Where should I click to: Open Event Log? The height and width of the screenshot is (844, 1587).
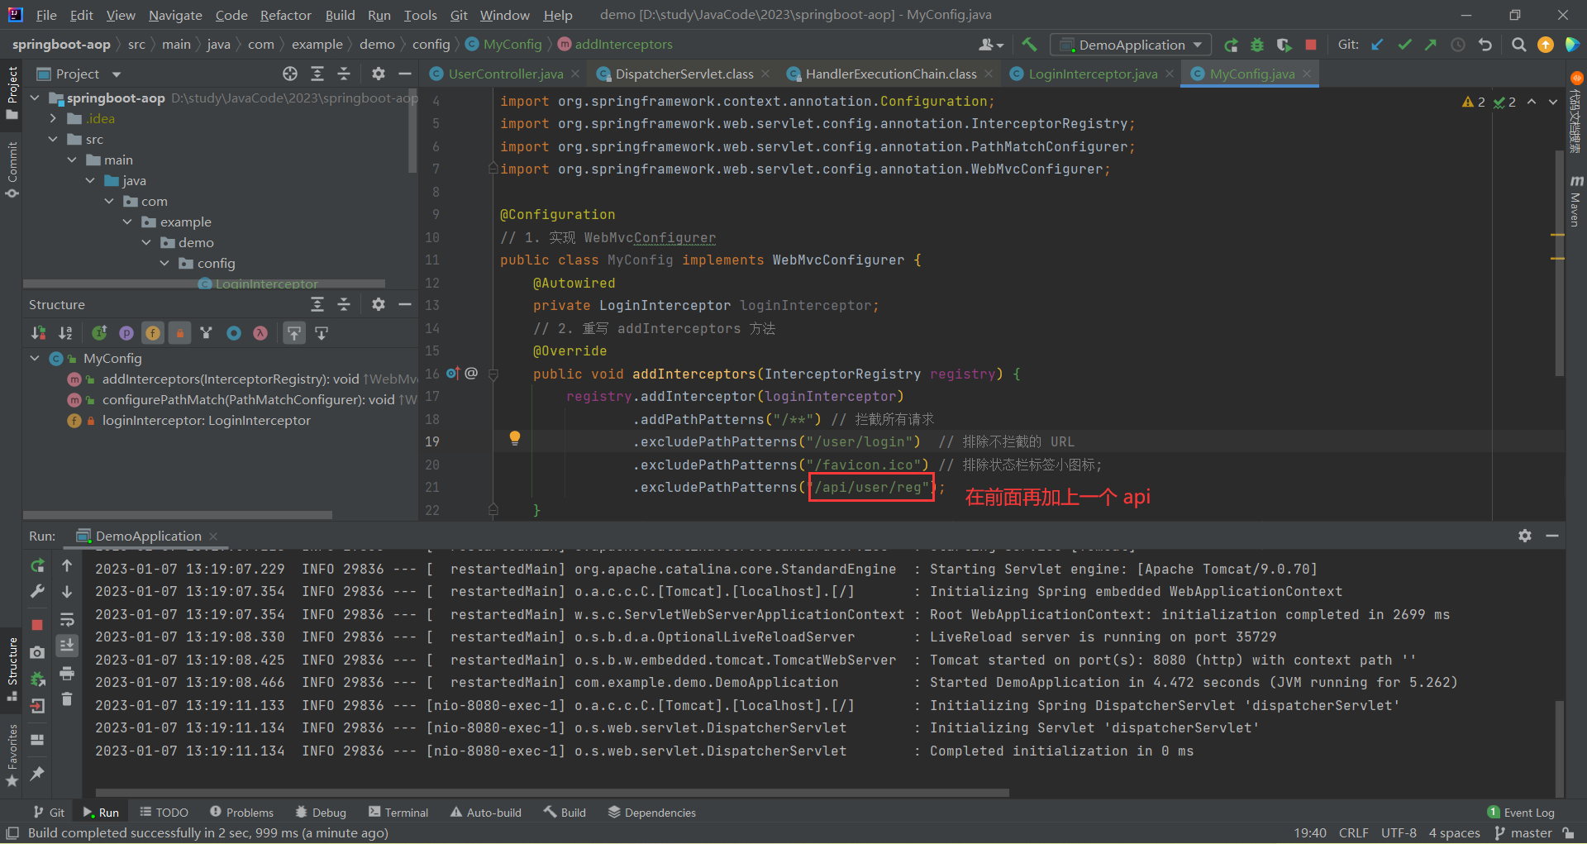pyautogui.click(x=1521, y=813)
